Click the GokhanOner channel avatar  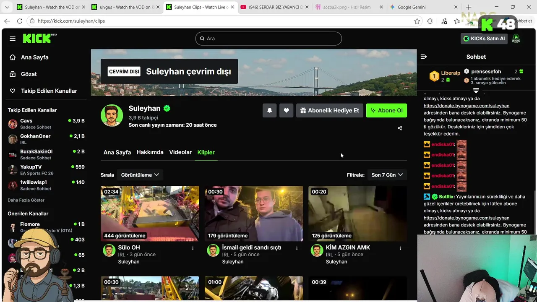13,139
